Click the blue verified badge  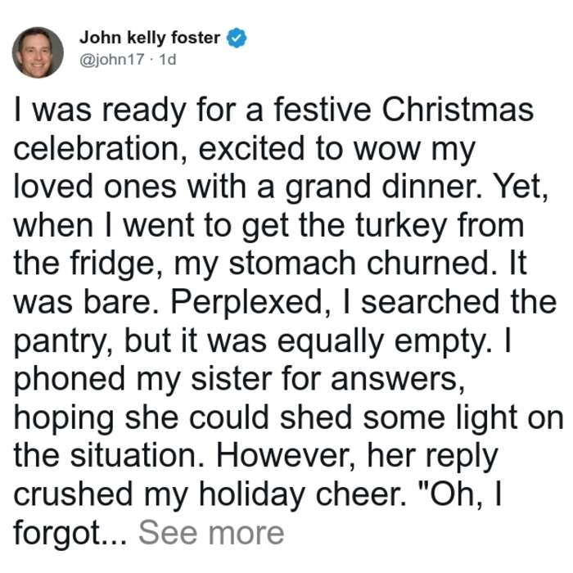(237, 38)
